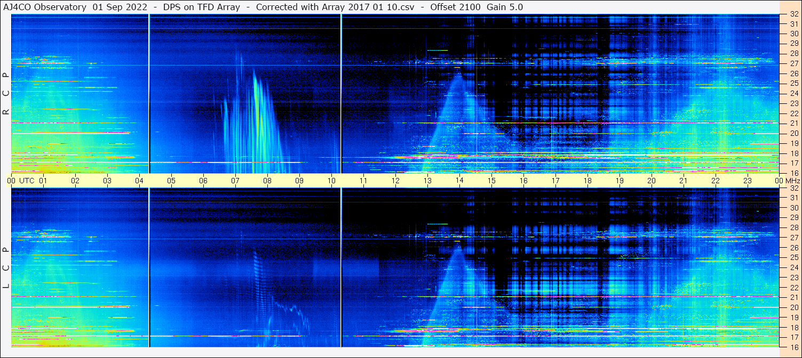The height and width of the screenshot is (358, 802).
Task: Select the 14 hour label on time axis
Action: [x=459, y=181]
